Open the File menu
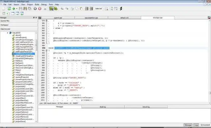Viewport: 211px width, 128px height. 5,4
